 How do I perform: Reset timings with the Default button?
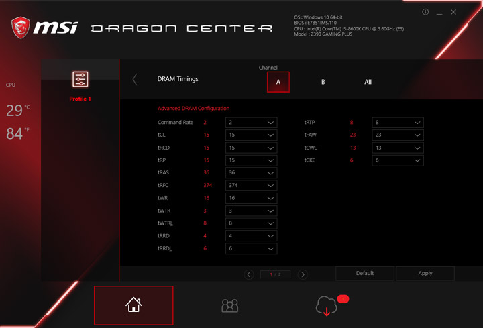coord(365,273)
